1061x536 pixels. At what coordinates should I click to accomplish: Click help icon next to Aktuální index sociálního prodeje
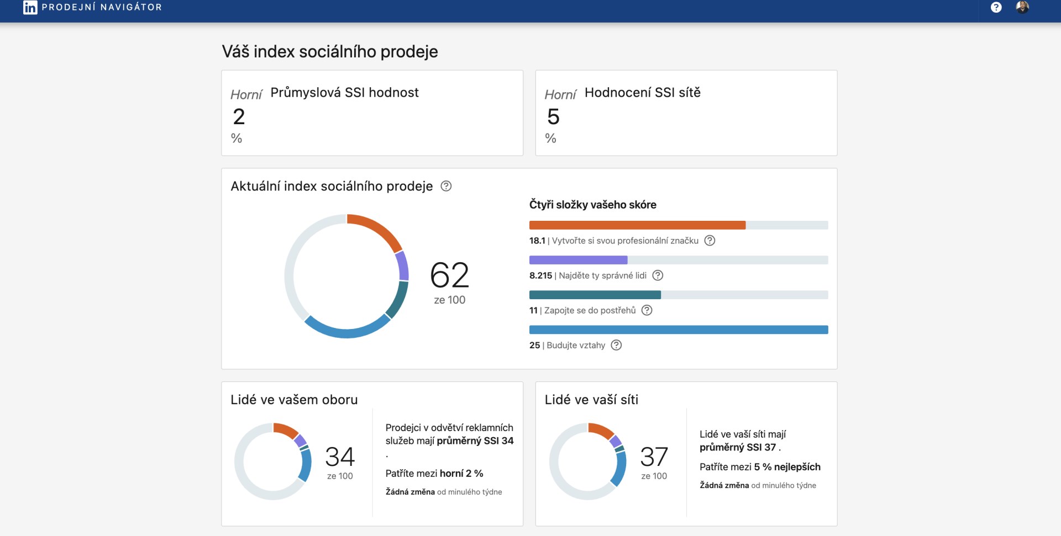(x=446, y=186)
